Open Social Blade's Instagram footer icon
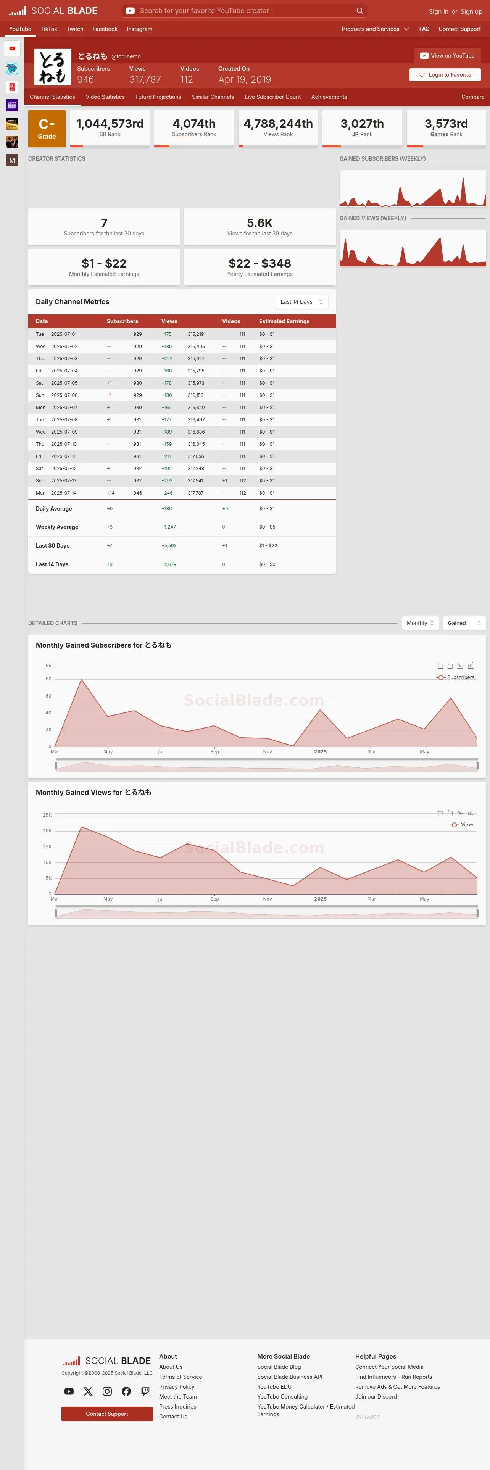Image resolution: width=490 pixels, height=1470 pixels. (x=107, y=1391)
